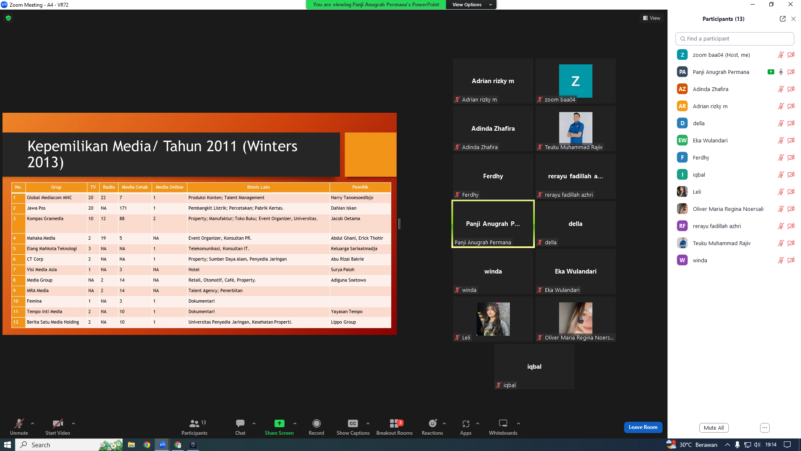The image size is (801, 451).
Task: Toggle Adrian rizky m's video in participant list
Action: coord(791,106)
